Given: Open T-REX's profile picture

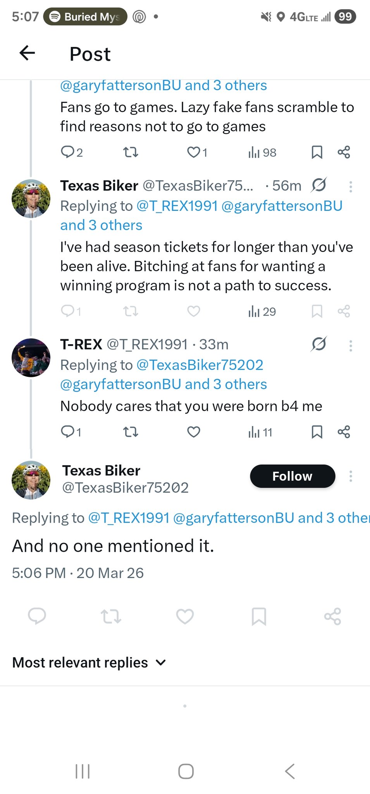Looking at the screenshot, I should (31, 357).
